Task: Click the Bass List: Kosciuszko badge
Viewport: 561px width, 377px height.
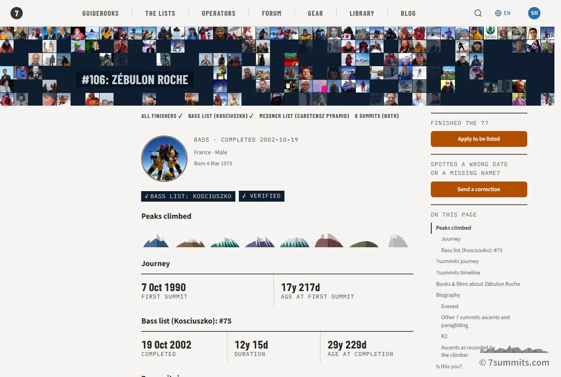Action: pos(188,196)
